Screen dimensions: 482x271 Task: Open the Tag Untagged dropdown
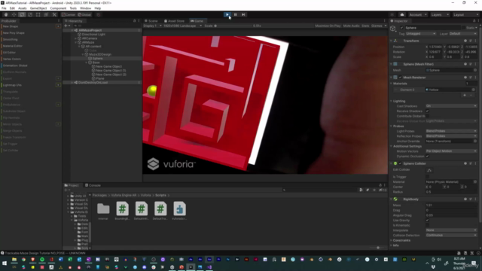[420, 33]
